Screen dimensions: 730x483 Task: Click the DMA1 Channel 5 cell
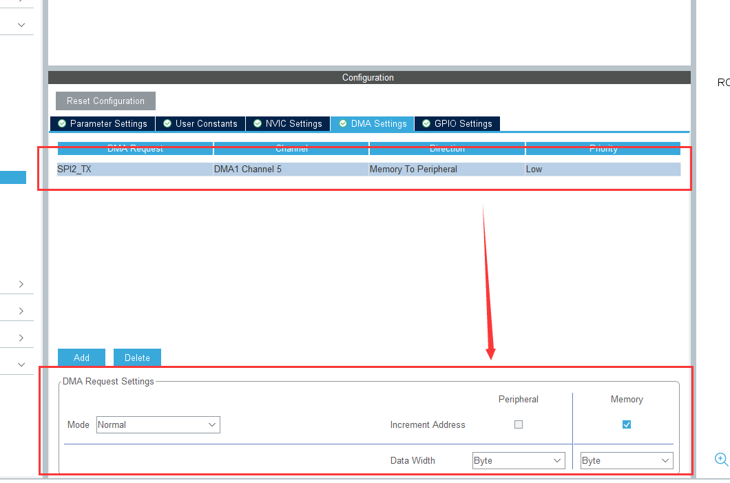(291, 169)
